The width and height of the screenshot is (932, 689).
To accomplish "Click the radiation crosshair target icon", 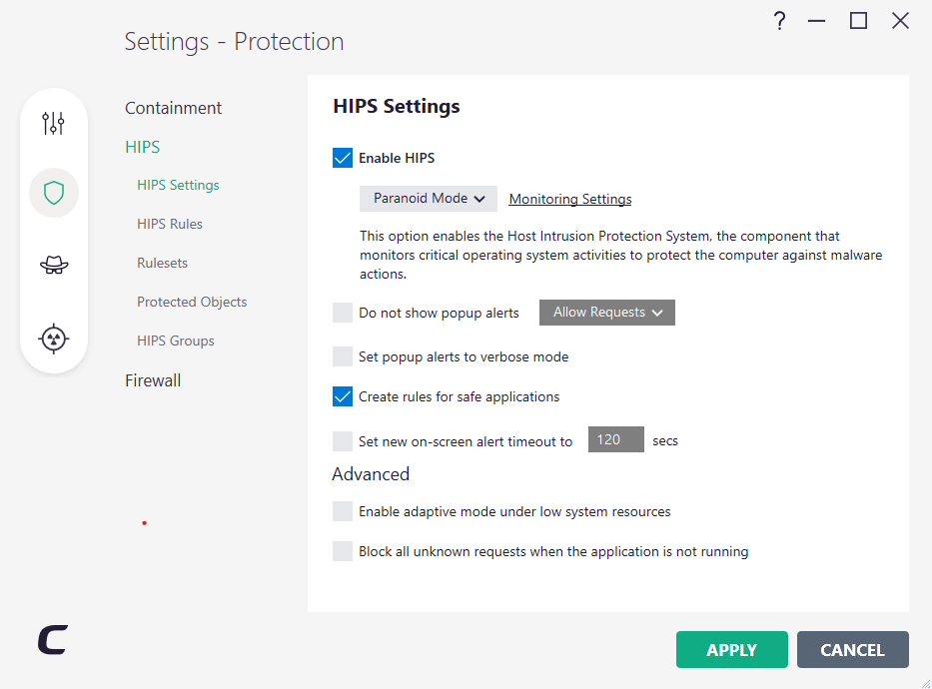I will pyautogui.click(x=54, y=339).
